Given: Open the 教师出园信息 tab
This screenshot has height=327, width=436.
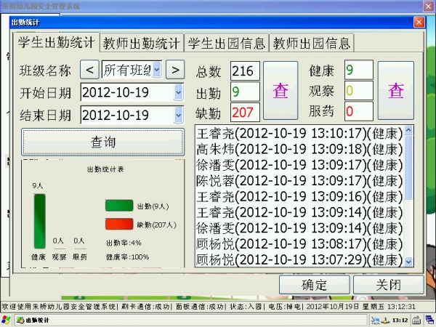Looking at the screenshot, I should click(312, 42).
